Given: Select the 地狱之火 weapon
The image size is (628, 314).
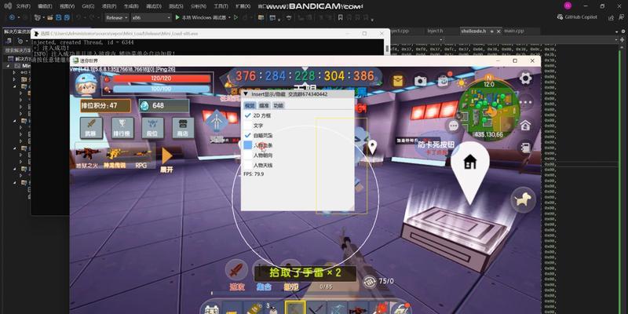Looking at the screenshot, I should (88, 157).
